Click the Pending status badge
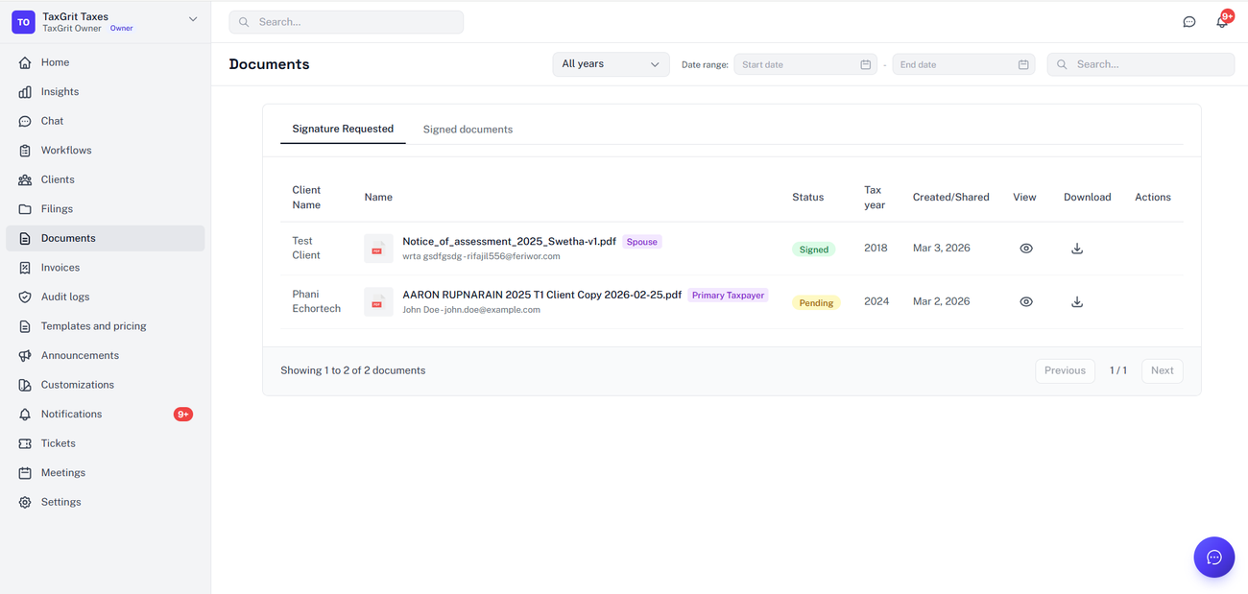The image size is (1248, 594). click(816, 302)
